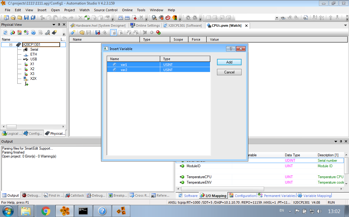Select the X2X link in hardware tree
This screenshot has height=217, width=349.
tap(33, 79)
